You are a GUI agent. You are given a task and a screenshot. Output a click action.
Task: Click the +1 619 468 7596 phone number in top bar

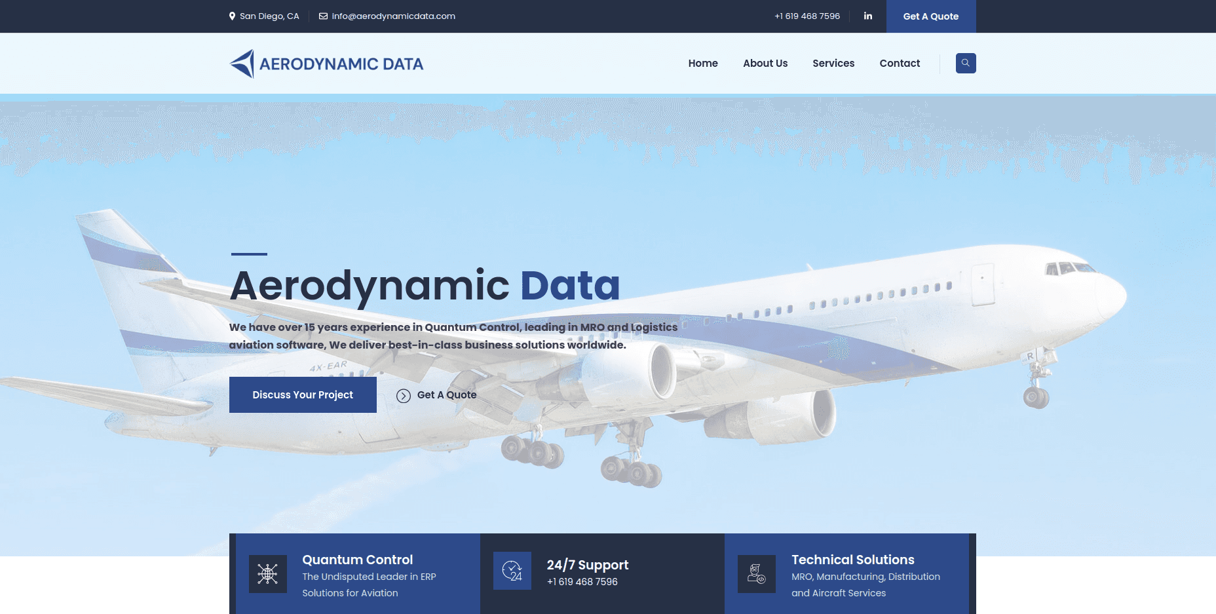[807, 16]
